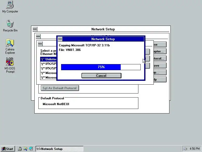Viewport: 202px width, 152px height.
Task: Launch the MS-DOS Prompt shortcut
Action: (x=10, y=65)
